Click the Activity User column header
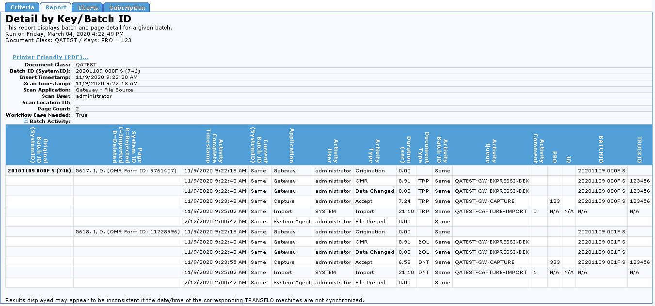Image resolution: width=655 pixels, height=306 pixels. click(x=333, y=145)
